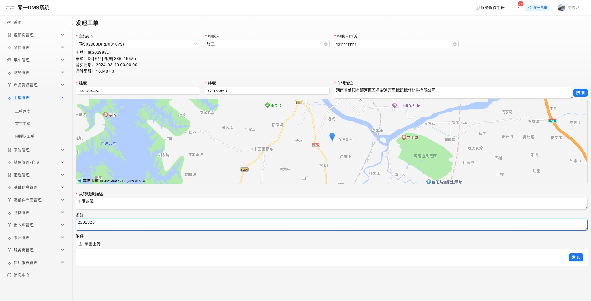This screenshot has height=301, width=591.
Task: Click the 索赔管理 shield icon
Action: [x=9, y=238]
